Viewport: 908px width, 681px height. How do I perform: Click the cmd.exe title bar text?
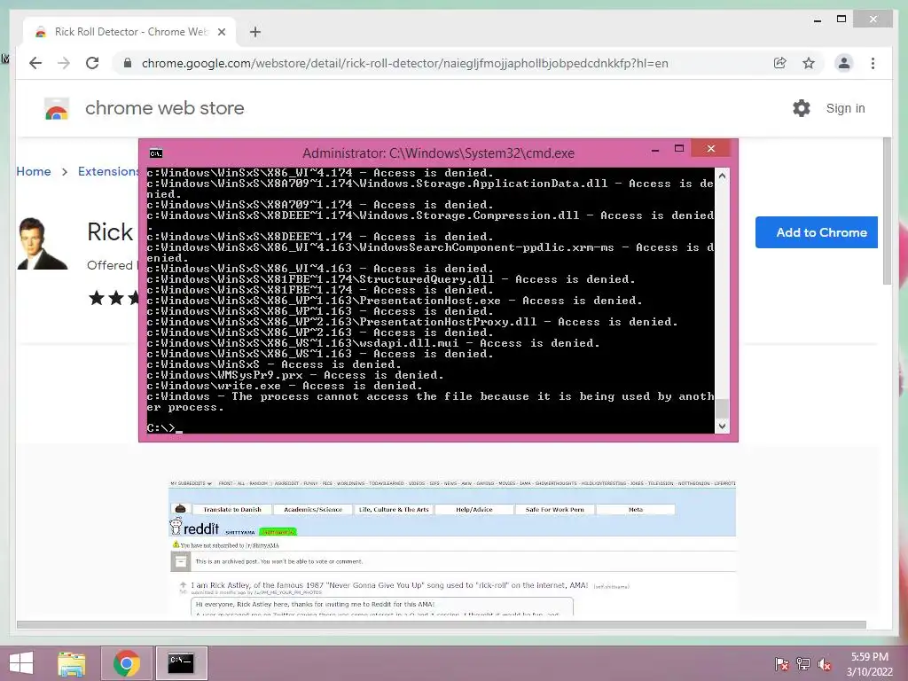click(x=438, y=153)
